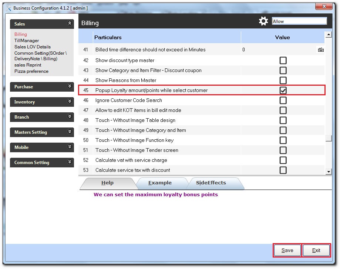This screenshot has width=340, height=269.
Task: Close the Business Configuration window
Action: click(x=324, y=6)
